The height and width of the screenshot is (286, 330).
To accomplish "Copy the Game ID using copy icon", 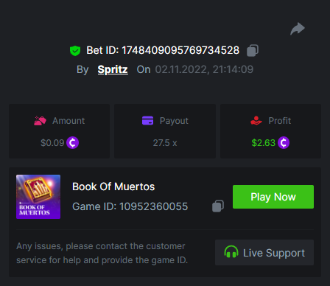I will click(218, 206).
